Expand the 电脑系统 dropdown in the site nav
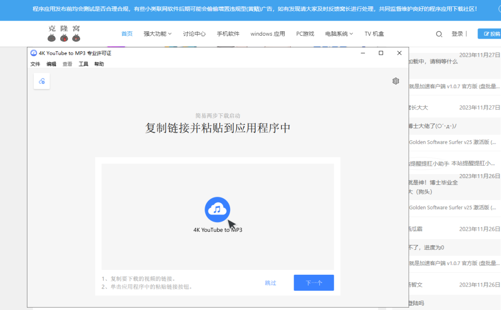 [339, 34]
